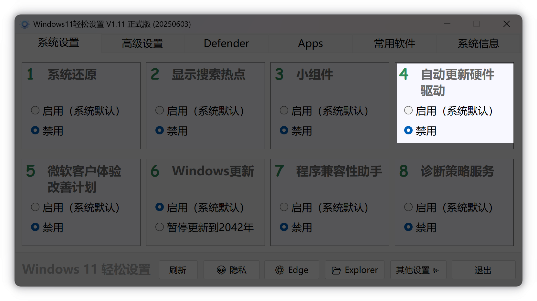The height and width of the screenshot is (301, 537).
Task: Enable 诊断策略服务
Action: tap(408, 207)
